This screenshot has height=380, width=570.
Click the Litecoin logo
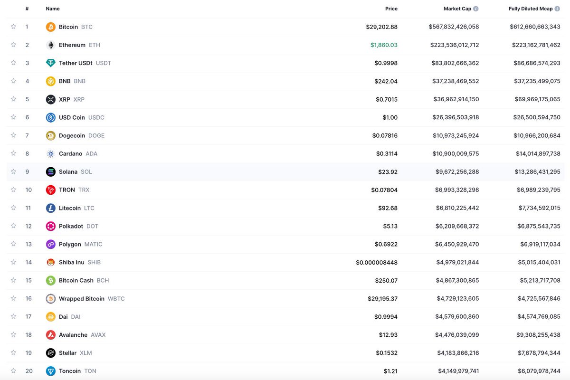pyautogui.click(x=51, y=208)
